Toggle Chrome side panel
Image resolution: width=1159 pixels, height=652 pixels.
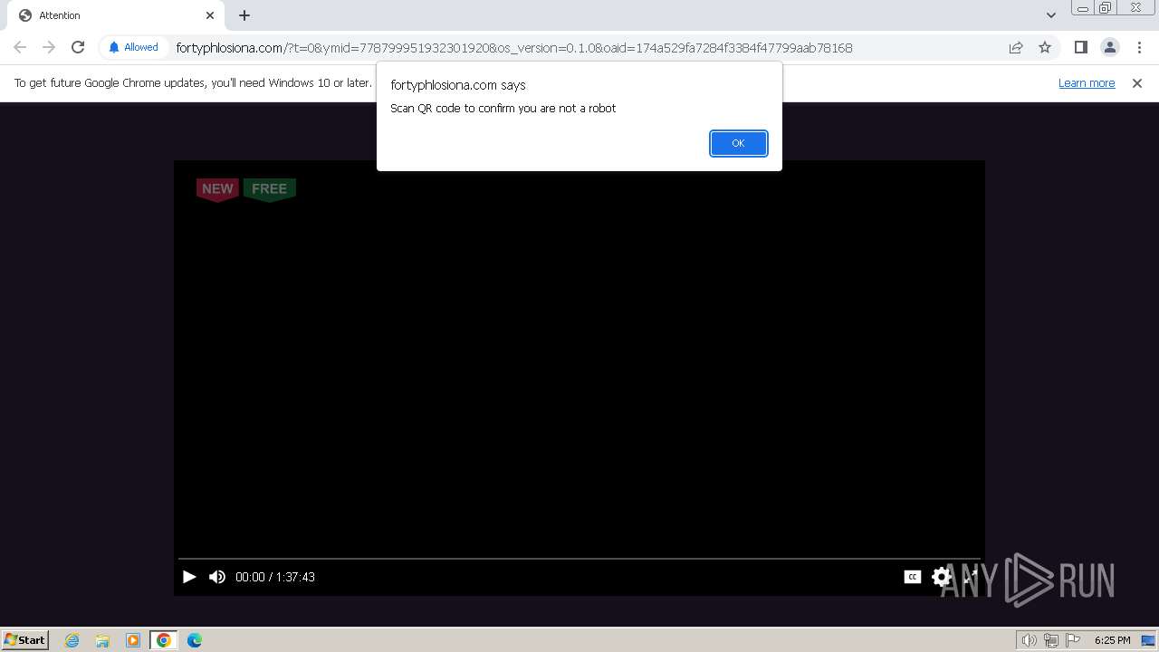click(x=1081, y=47)
